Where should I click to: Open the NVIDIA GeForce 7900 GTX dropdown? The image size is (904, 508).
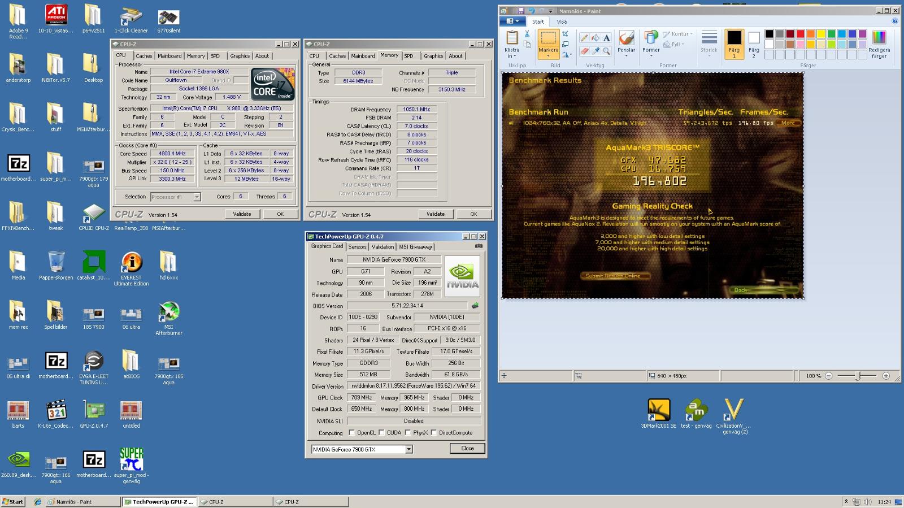point(409,450)
